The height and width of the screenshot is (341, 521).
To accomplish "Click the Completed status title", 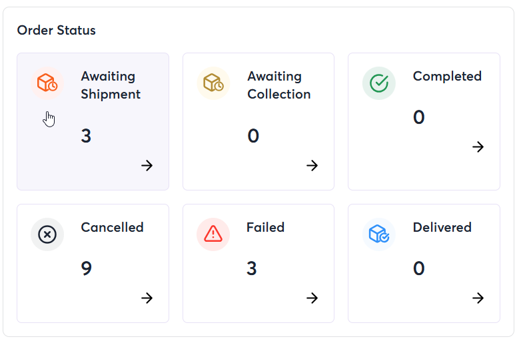I will pos(447,77).
